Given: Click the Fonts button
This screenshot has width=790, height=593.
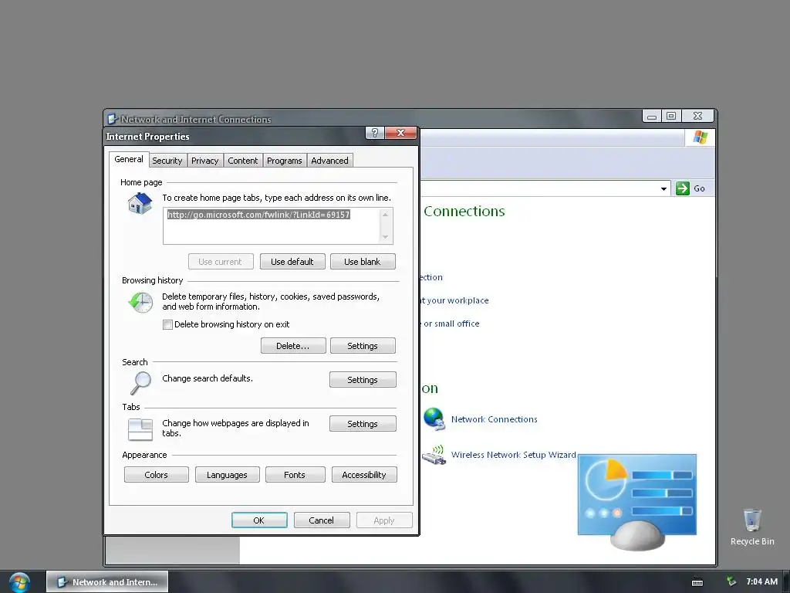Looking at the screenshot, I should (x=295, y=475).
